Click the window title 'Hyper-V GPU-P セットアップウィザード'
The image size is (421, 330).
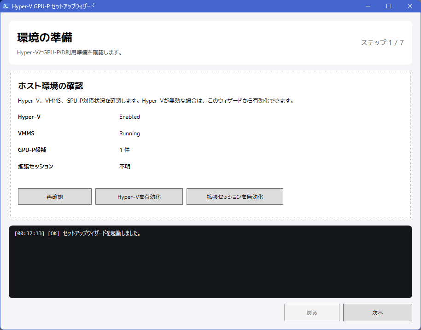tap(53, 6)
